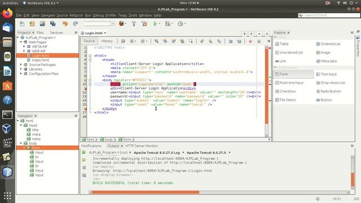Screen dimensions: 361x203
Task: Re-run the output with green arrows icon
Action: [x=84, y=152]
